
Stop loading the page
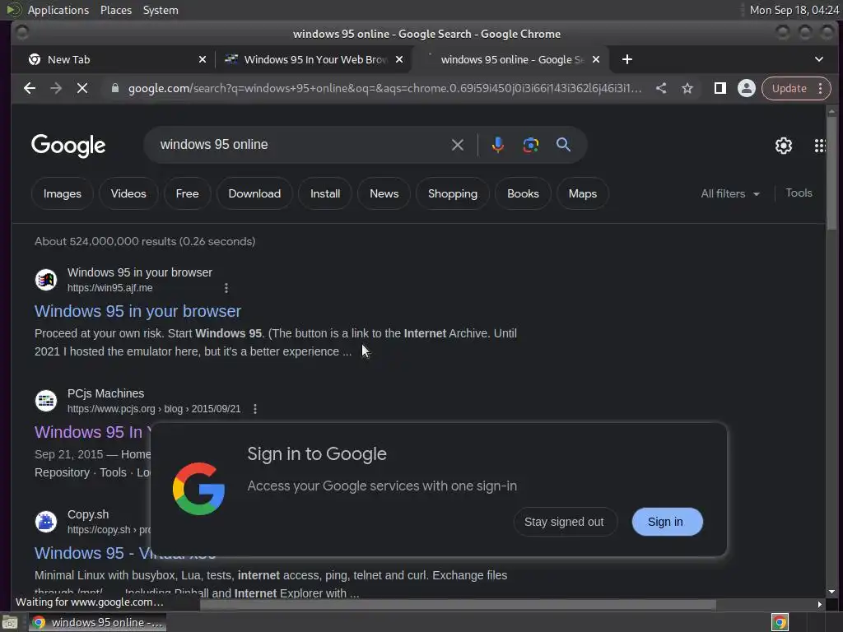[x=82, y=88]
